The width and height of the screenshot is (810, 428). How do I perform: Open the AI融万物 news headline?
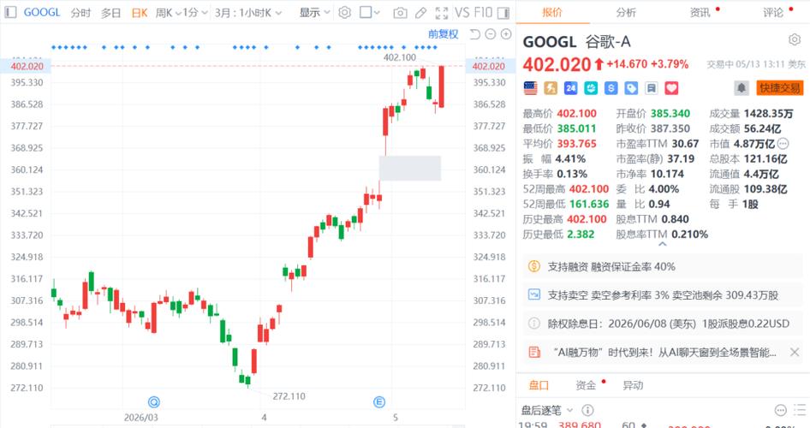click(664, 353)
